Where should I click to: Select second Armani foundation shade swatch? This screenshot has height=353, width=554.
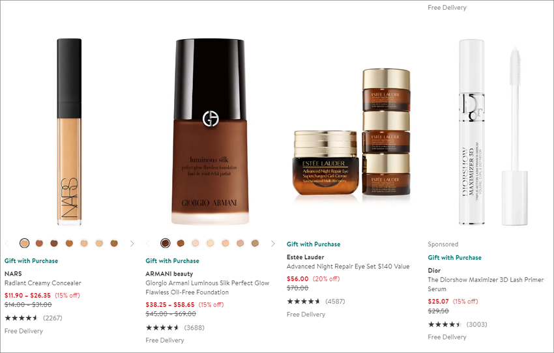tap(181, 243)
